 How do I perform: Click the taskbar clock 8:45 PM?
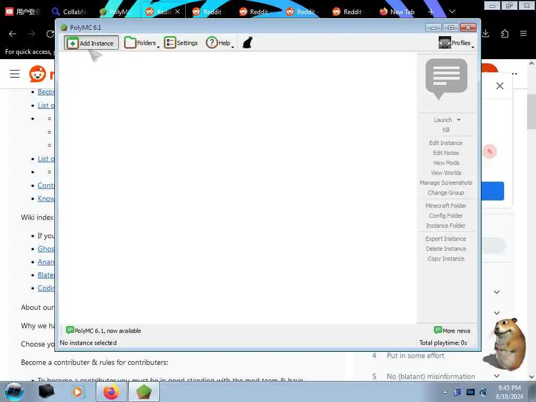[x=509, y=392]
